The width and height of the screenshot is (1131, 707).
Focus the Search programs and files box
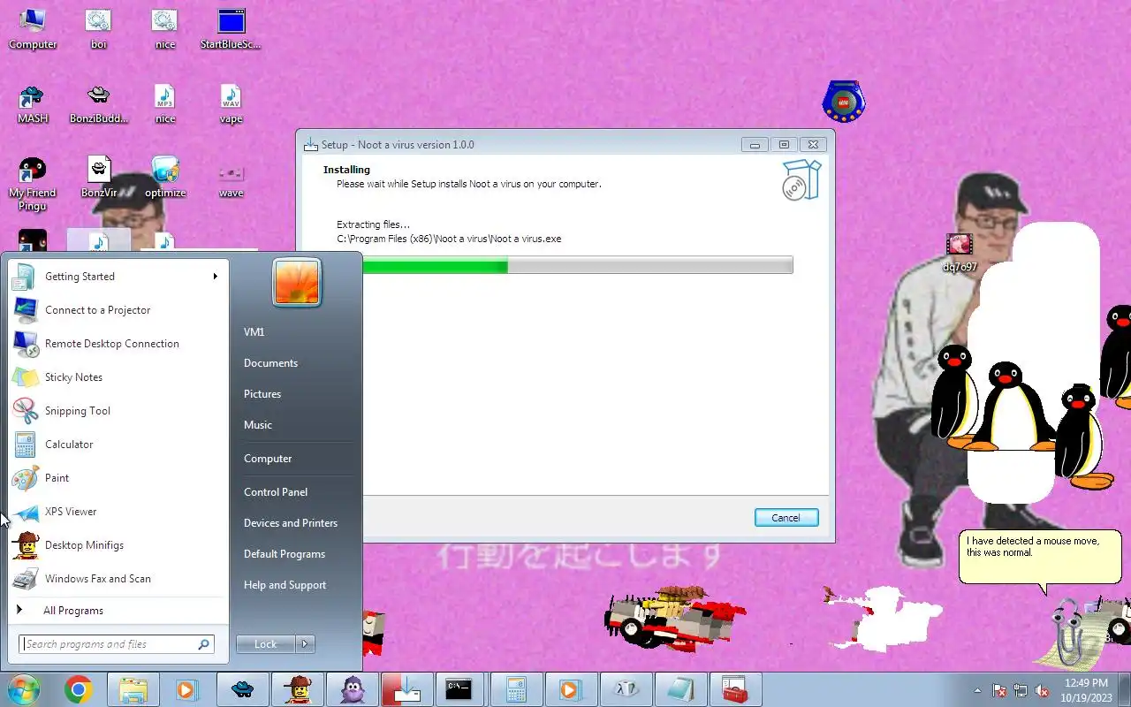(117, 644)
